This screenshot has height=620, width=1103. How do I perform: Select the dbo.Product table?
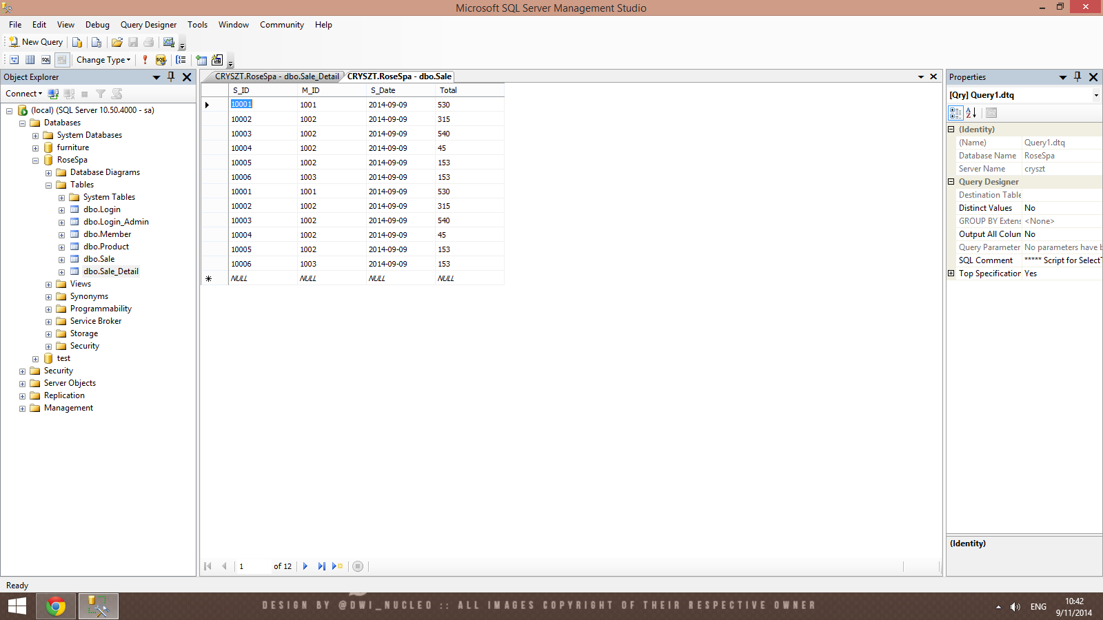[106, 247]
